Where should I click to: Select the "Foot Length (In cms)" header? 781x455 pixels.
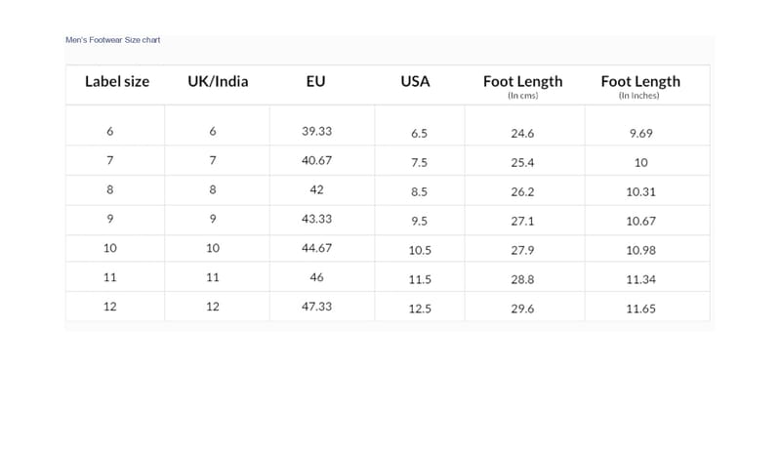click(x=523, y=86)
